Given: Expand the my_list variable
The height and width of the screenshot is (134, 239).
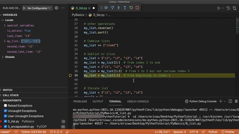Looking at the screenshot, I should pyautogui.click(x=4, y=41).
